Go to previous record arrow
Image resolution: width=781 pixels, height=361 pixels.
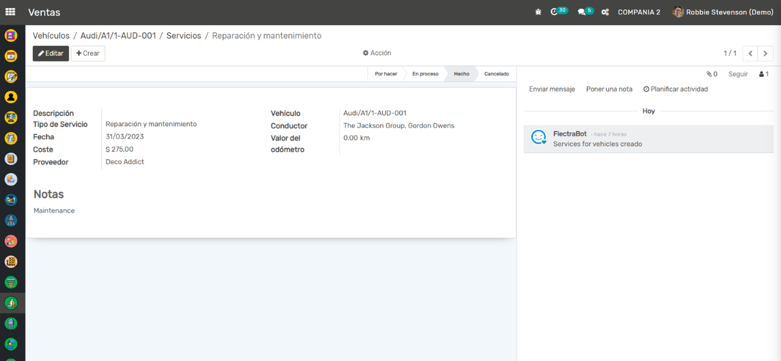(750, 53)
